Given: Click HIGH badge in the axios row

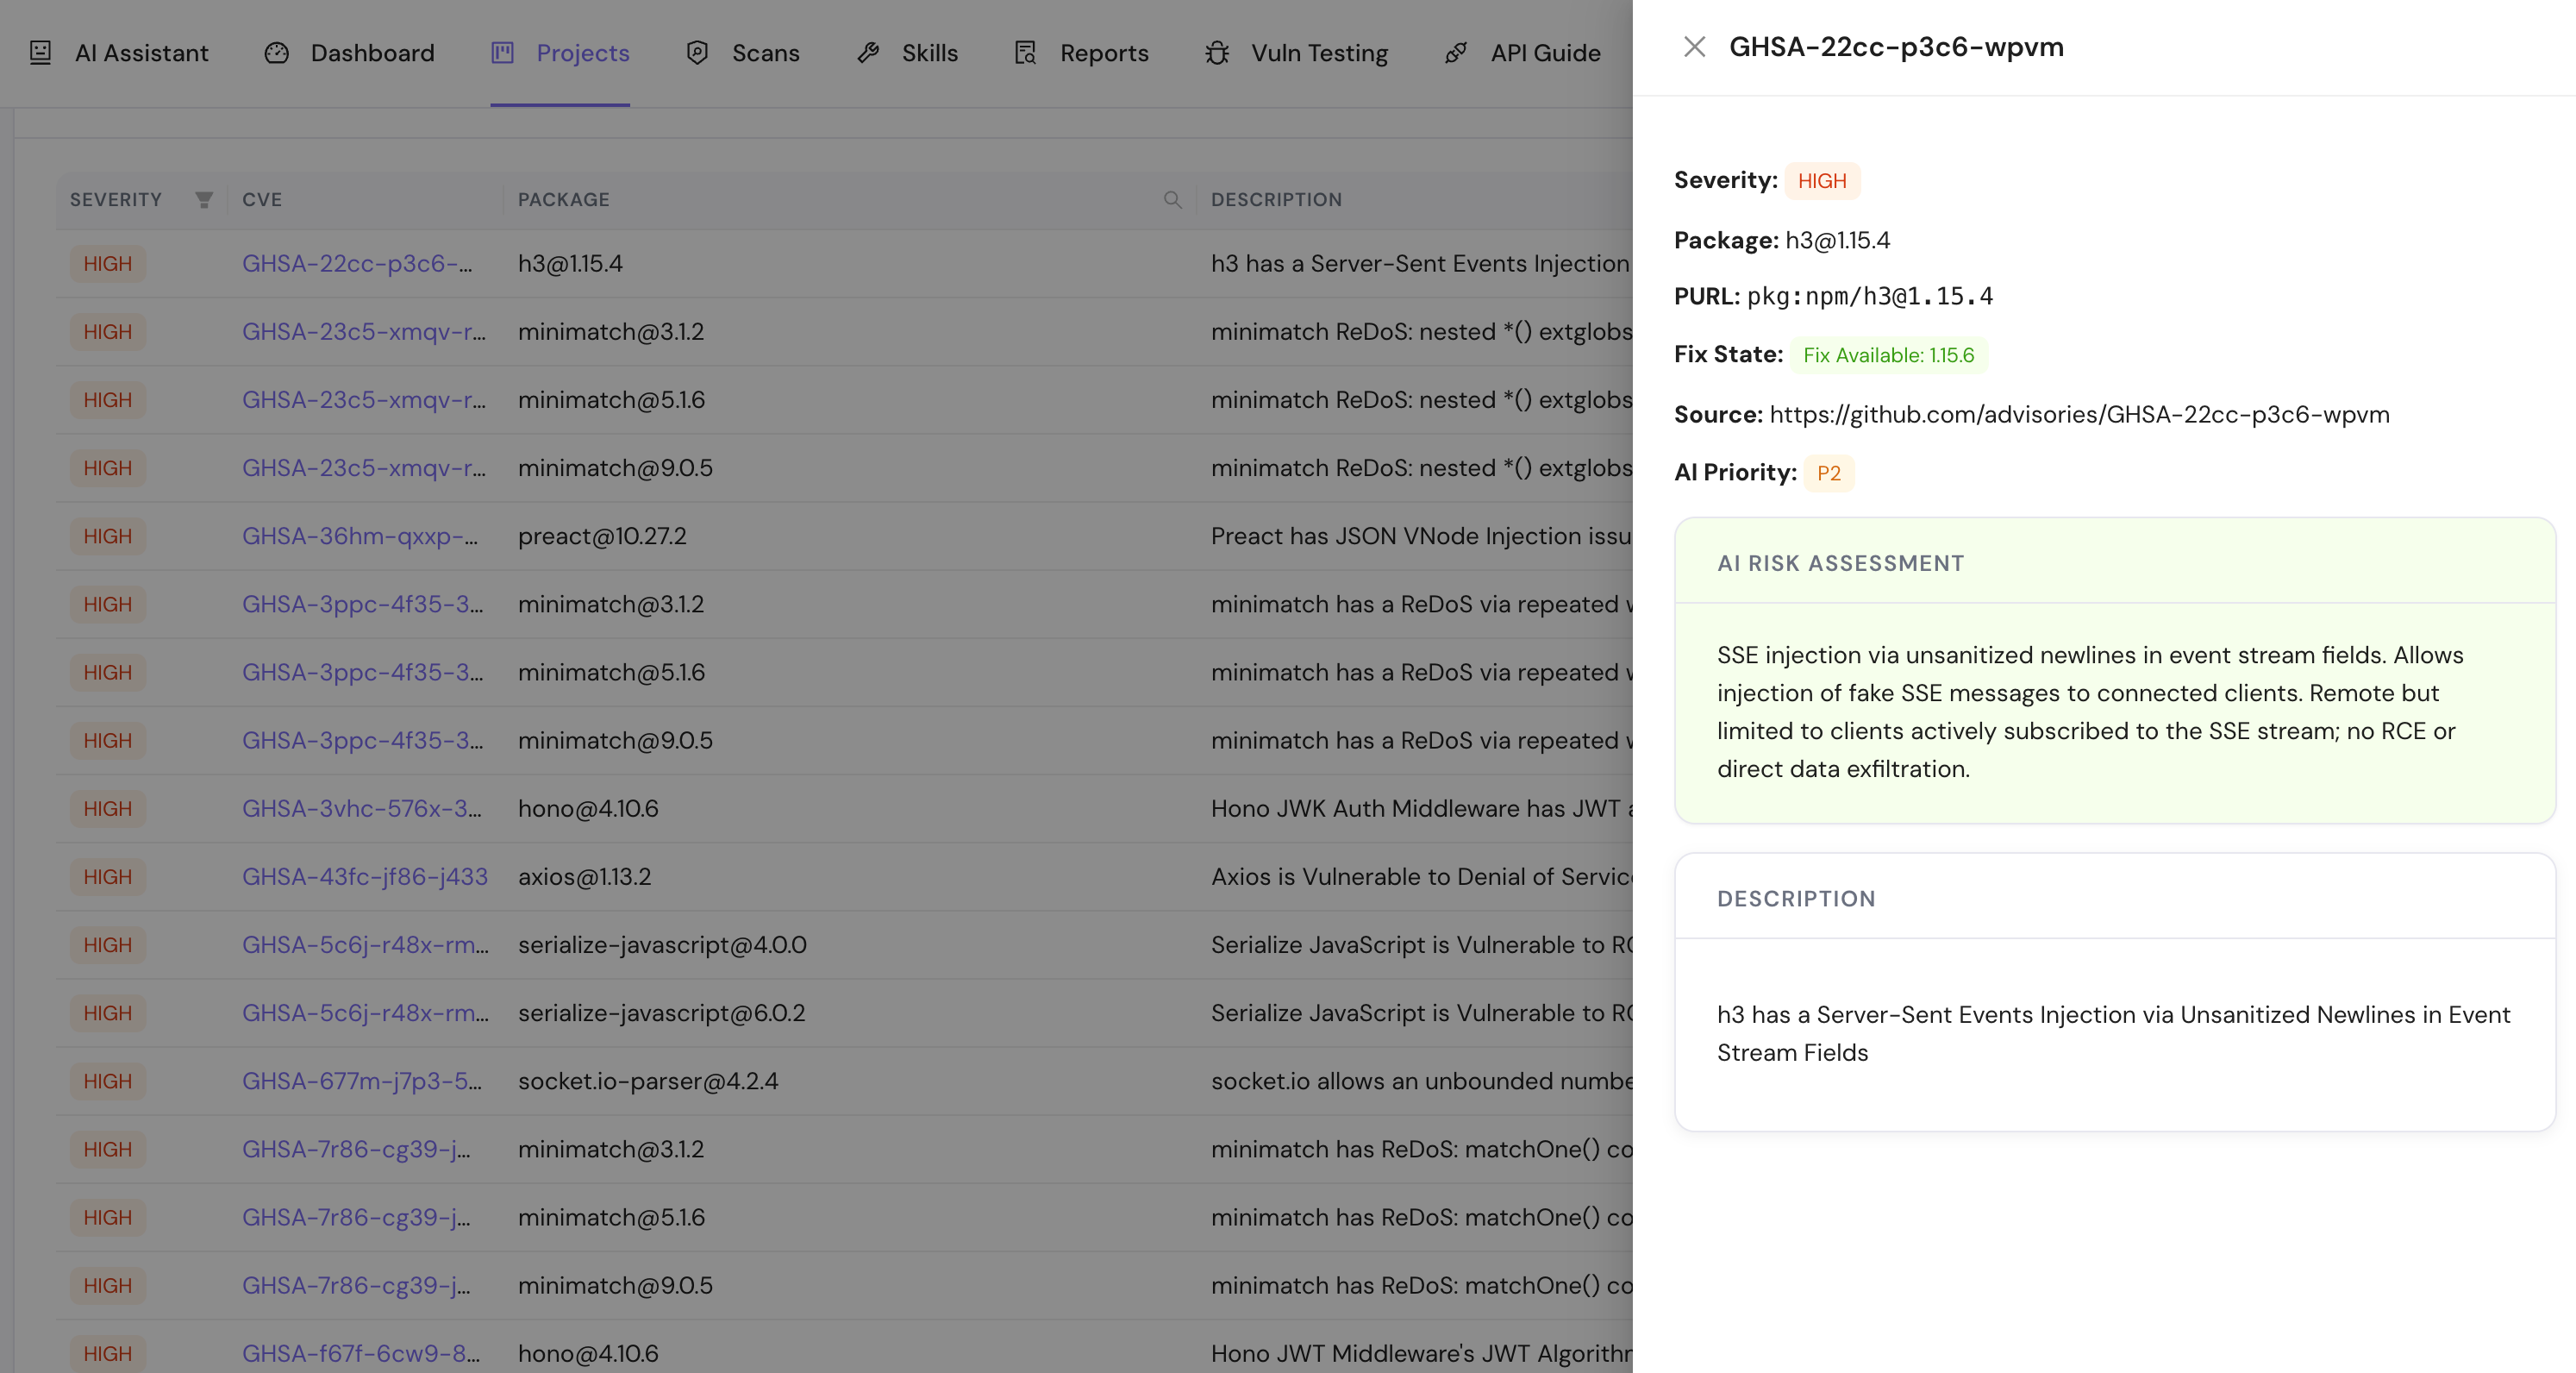Looking at the screenshot, I should (x=108, y=876).
